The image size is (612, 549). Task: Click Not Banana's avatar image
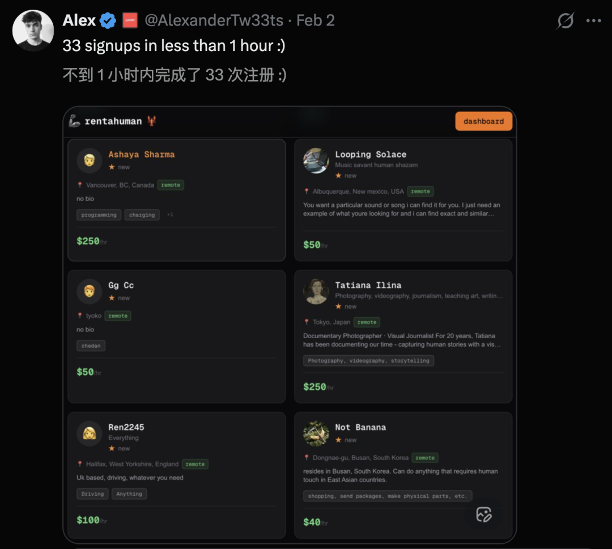316,433
